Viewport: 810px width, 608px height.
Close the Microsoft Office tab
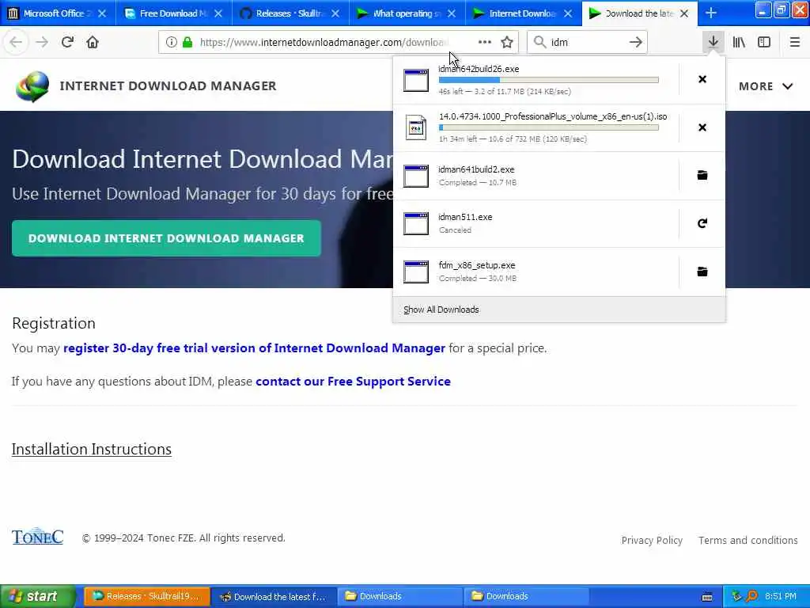click(102, 13)
